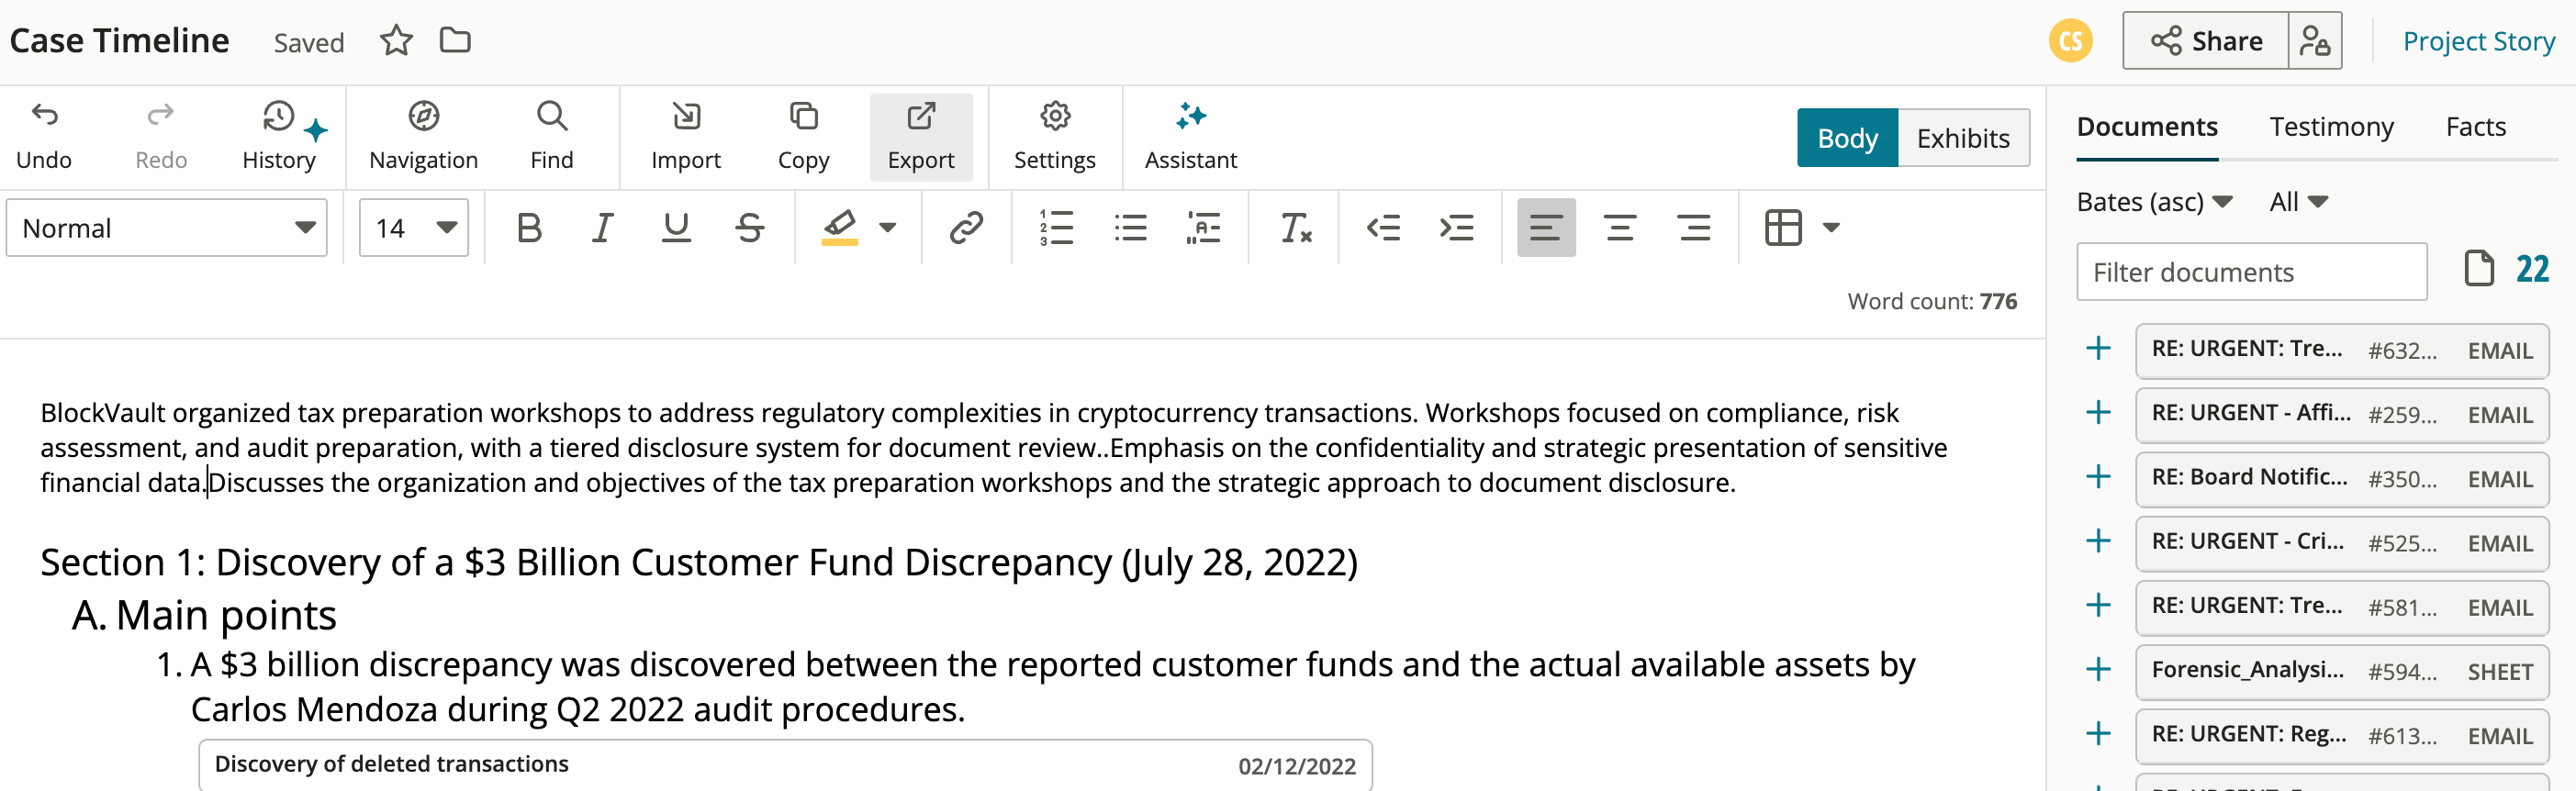Toggle underline formatting
The width and height of the screenshot is (2576, 791).
(x=676, y=228)
